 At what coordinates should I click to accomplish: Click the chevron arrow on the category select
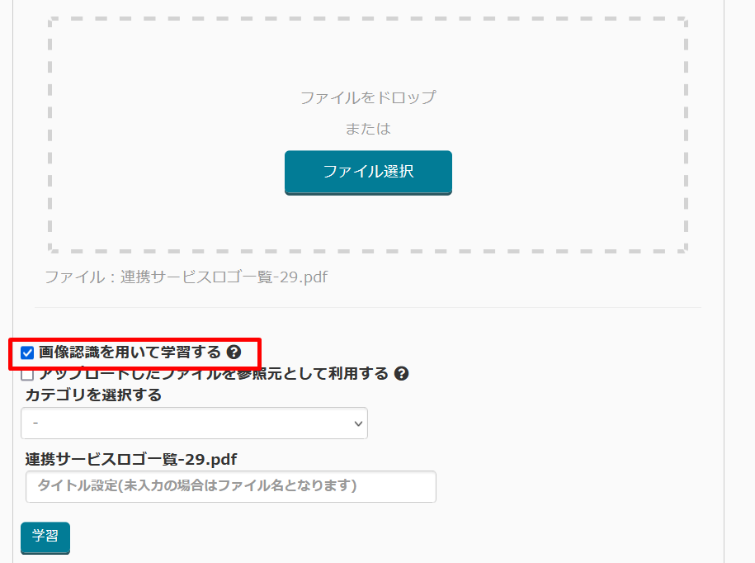click(x=358, y=423)
